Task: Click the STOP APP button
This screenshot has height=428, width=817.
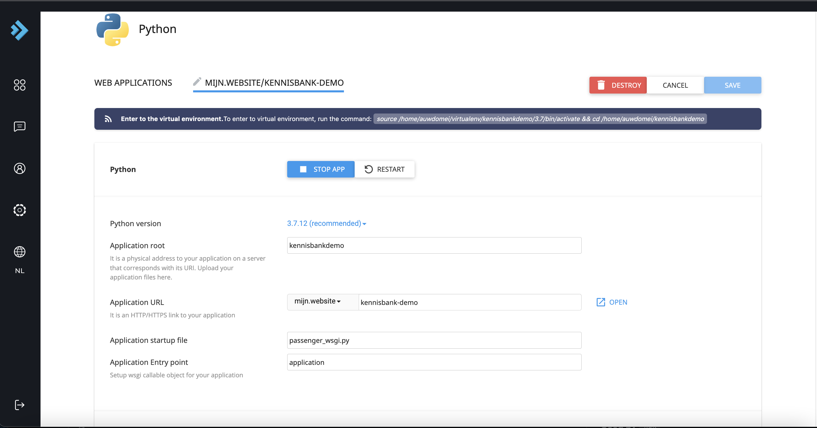Action: pyautogui.click(x=321, y=169)
